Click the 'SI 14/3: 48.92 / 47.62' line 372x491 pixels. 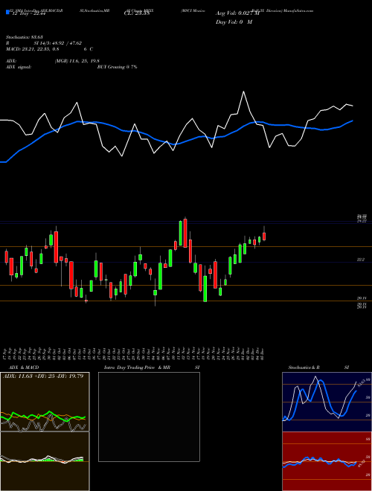click(x=57, y=43)
